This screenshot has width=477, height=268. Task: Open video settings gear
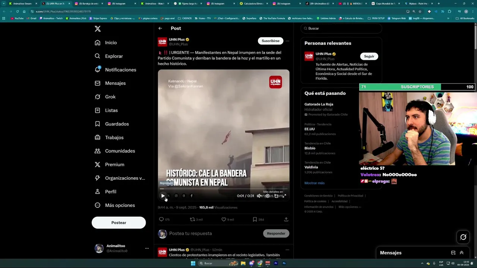tap(268, 196)
